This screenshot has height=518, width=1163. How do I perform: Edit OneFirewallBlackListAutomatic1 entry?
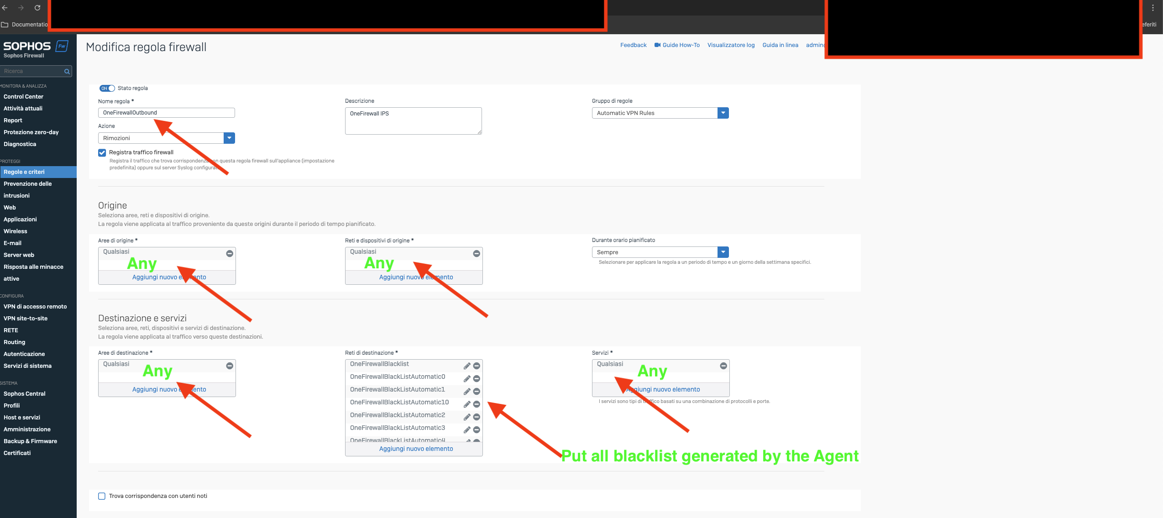[x=467, y=392]
